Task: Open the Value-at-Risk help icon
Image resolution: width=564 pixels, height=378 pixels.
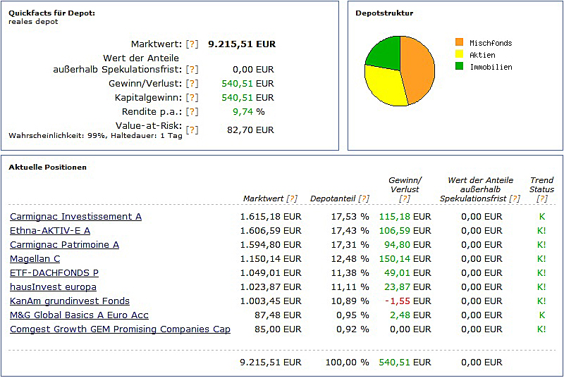Action: click(x=192, y=130)
